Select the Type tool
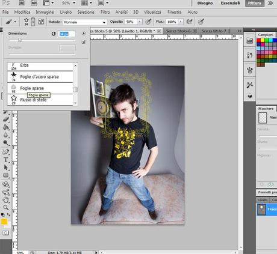 [x=6, y=160]
